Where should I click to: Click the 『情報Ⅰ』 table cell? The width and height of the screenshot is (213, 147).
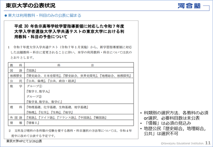point(79,123)
